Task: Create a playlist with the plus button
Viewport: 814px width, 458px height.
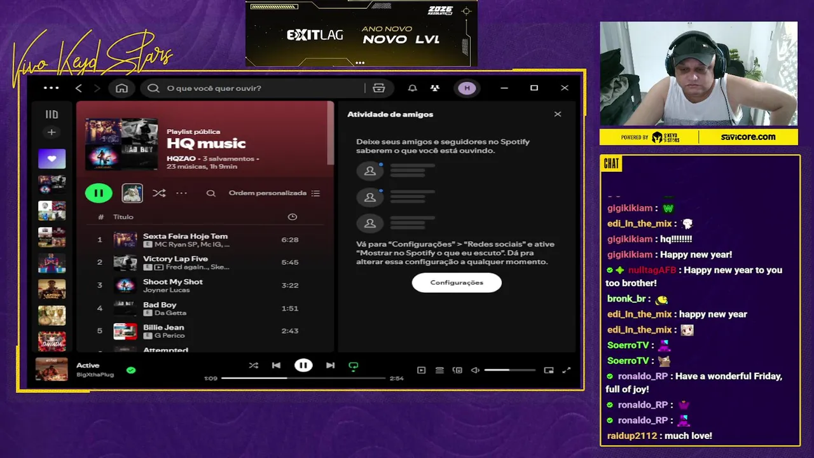Action: click(x=52, y=132)
